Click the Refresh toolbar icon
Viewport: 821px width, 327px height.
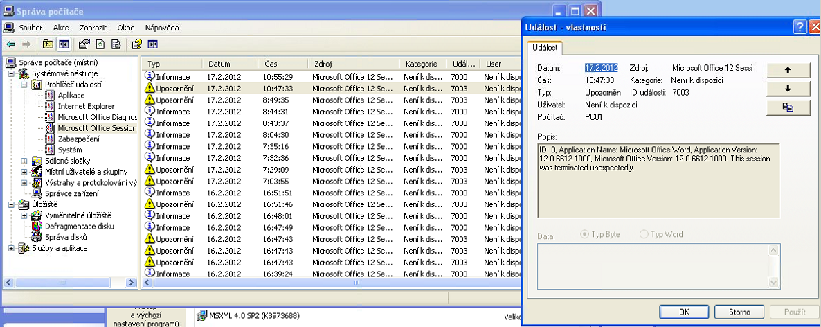click(x=100, y=44)
